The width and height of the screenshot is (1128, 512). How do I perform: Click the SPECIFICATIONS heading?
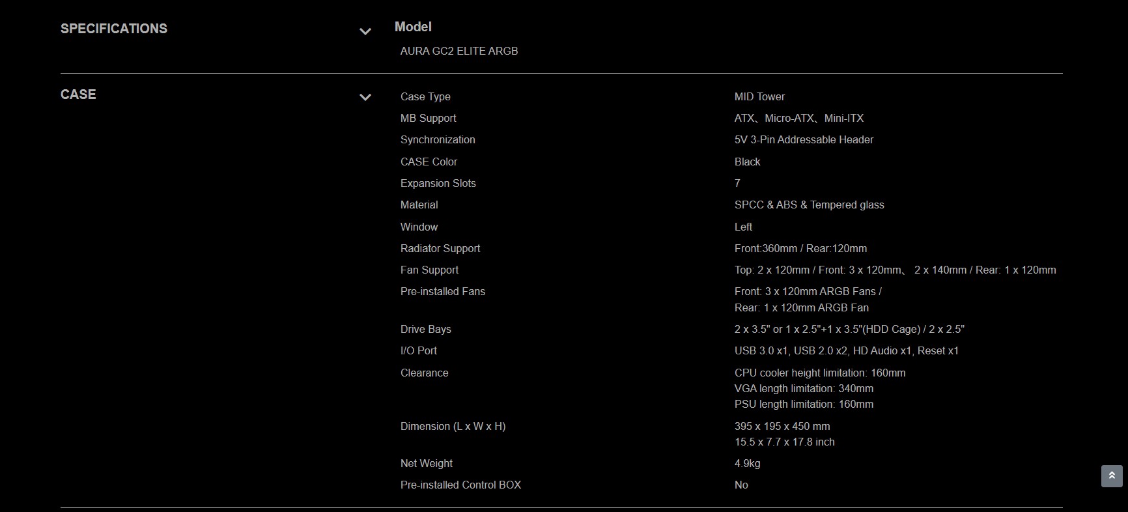tap(114, 29)
